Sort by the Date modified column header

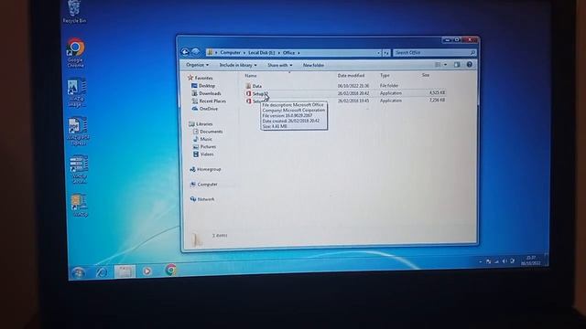pos(351,75)
